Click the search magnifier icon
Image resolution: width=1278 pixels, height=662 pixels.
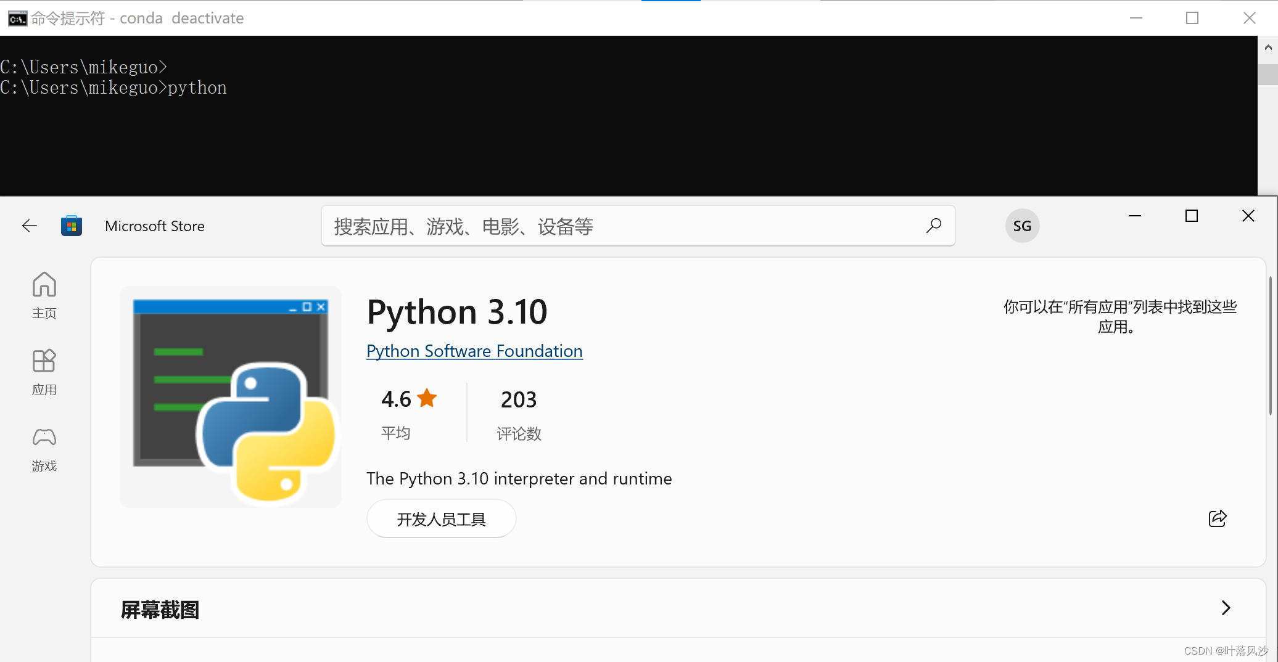coord(934,226)
